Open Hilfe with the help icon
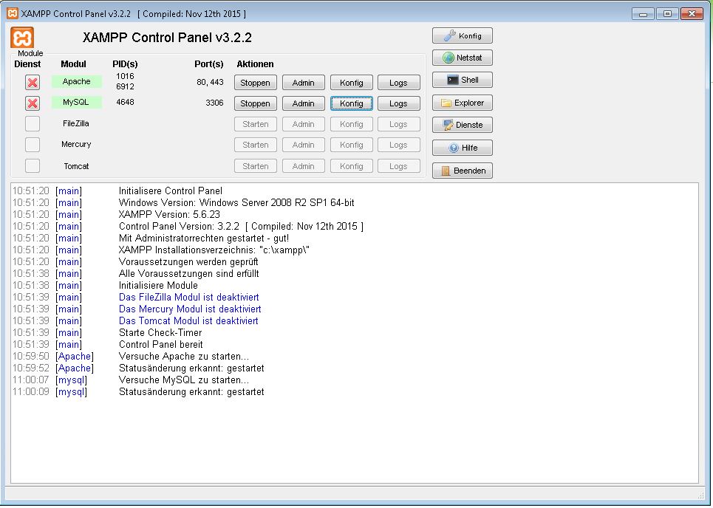This screenshot has height=508, width=713. (x=463, y=148)
